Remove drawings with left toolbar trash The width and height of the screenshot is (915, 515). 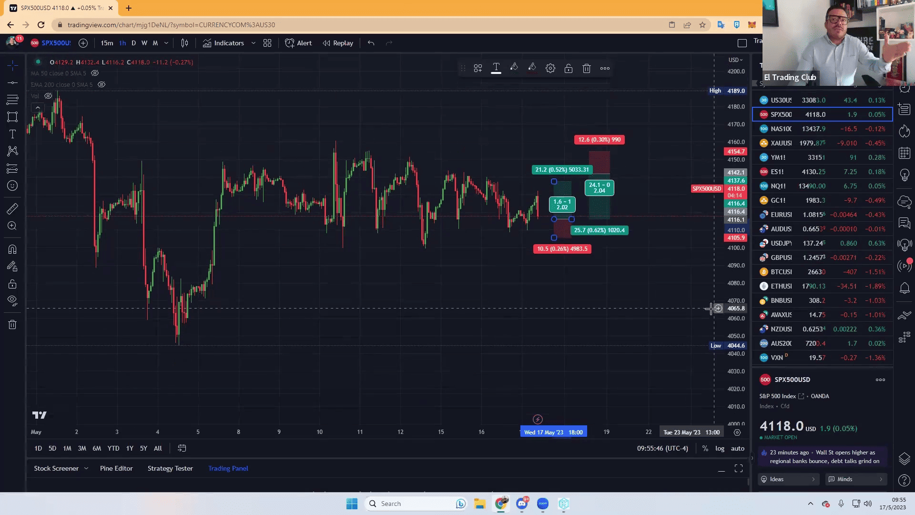coord(12,325)
